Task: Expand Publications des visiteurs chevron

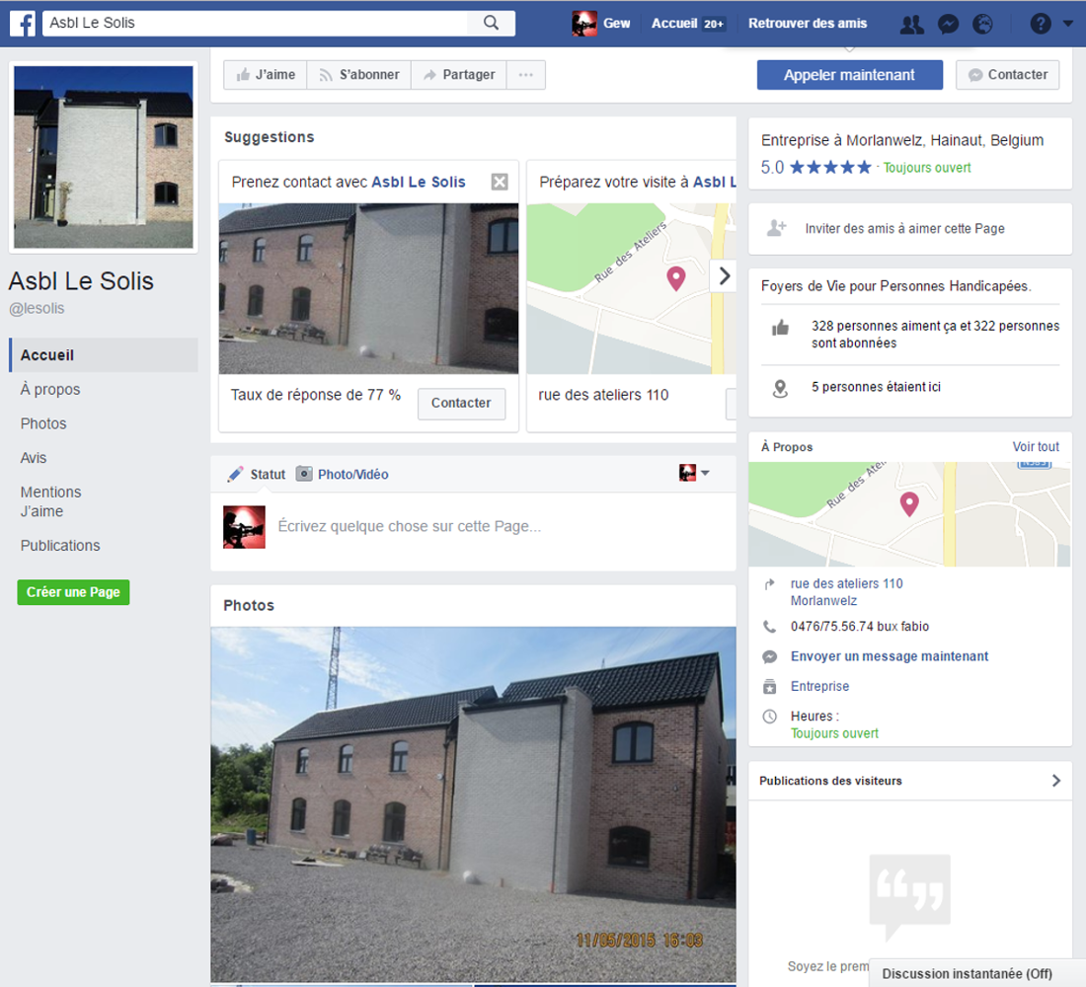Action: [1055, 781]
